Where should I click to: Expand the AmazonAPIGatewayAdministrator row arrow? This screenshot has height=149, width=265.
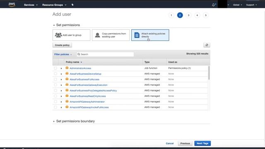pos(61,102)
